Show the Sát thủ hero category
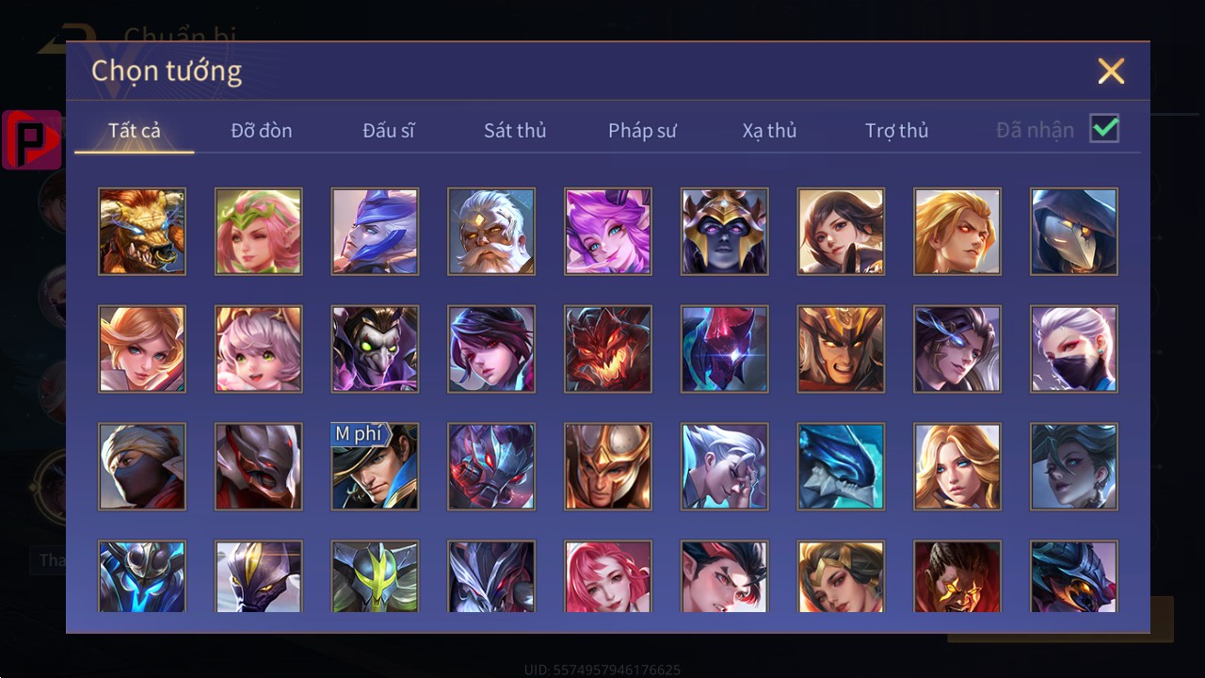Viewport: 1205px width, 678px height. click(x=515, y=131)
